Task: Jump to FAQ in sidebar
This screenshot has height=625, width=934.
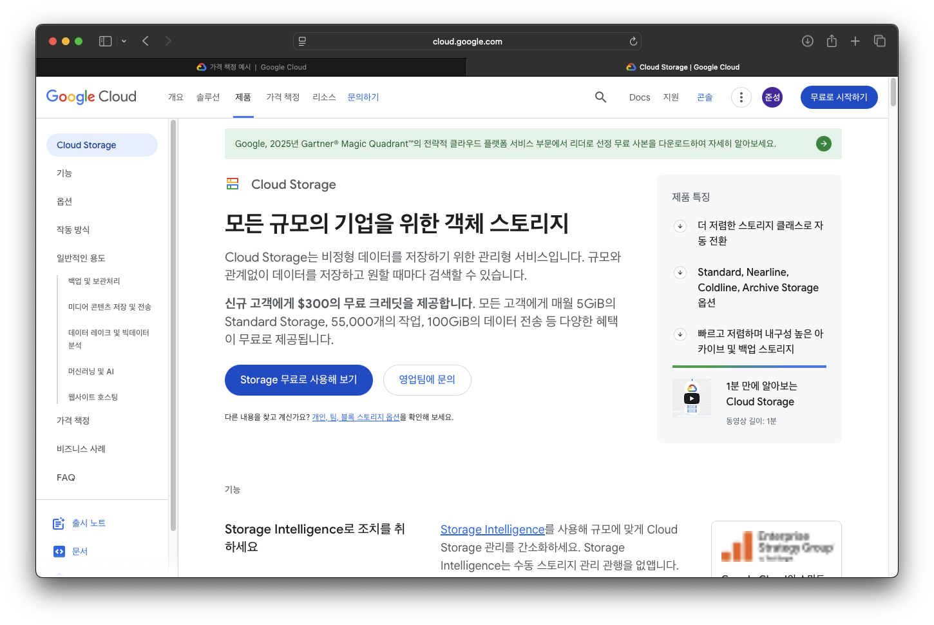Action: (66, 477)
